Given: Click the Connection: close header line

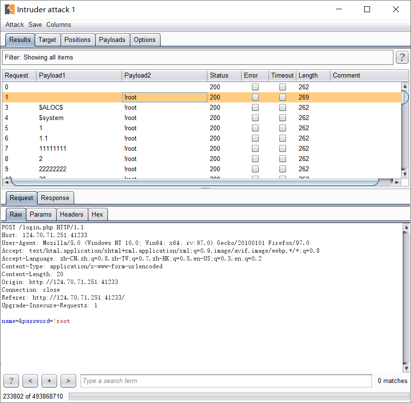Looking at the screenshot, I should click(31, 290).
